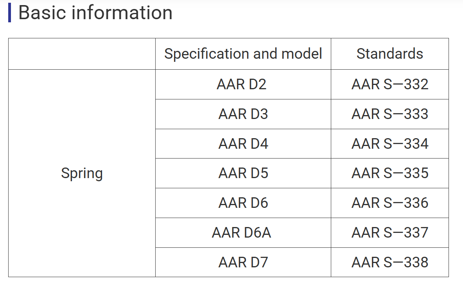Click the AAR S—336 cell
463x283 pixels.
390,203
